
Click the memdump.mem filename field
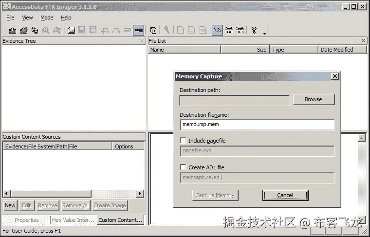coord(257,125)
